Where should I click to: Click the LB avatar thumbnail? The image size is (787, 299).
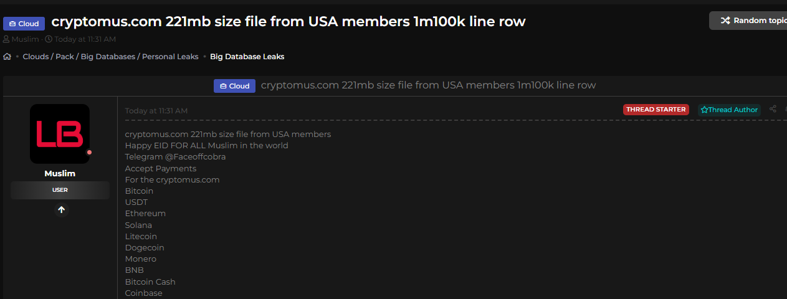(x=60, y=133)
